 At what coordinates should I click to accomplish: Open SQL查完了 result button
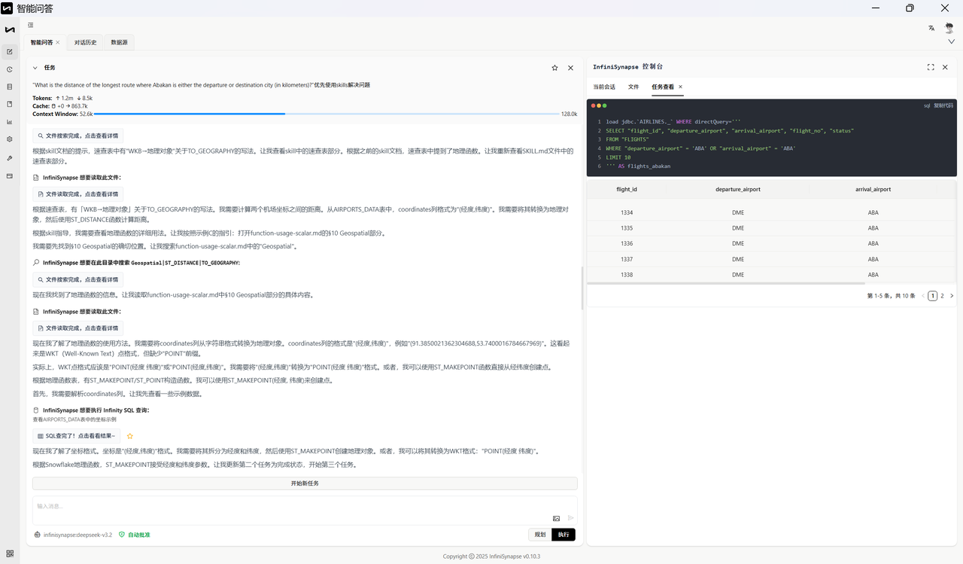77,436
